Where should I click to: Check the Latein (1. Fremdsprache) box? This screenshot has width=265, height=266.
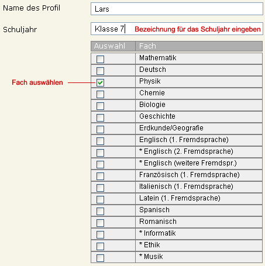click(x=100, y=199)
